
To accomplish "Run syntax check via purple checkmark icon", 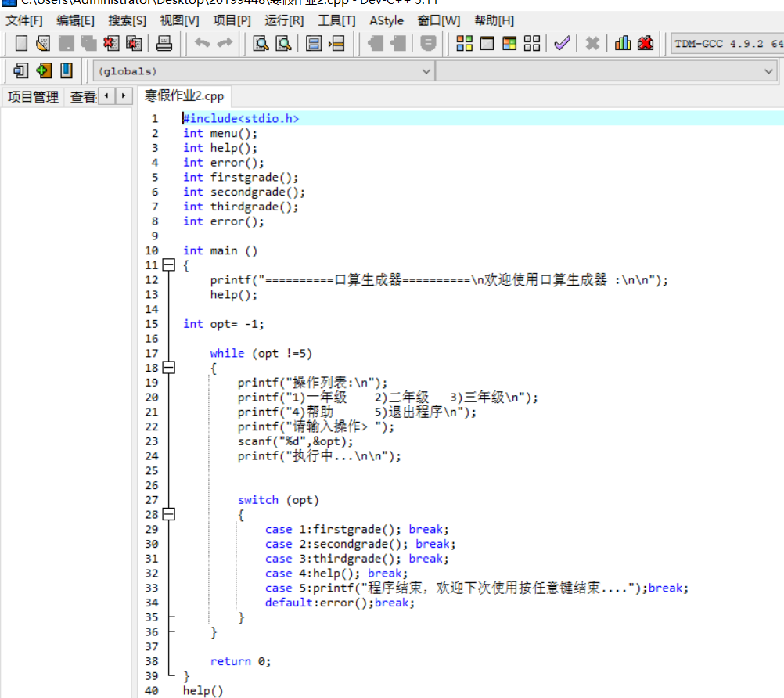I will coord(561,44).
